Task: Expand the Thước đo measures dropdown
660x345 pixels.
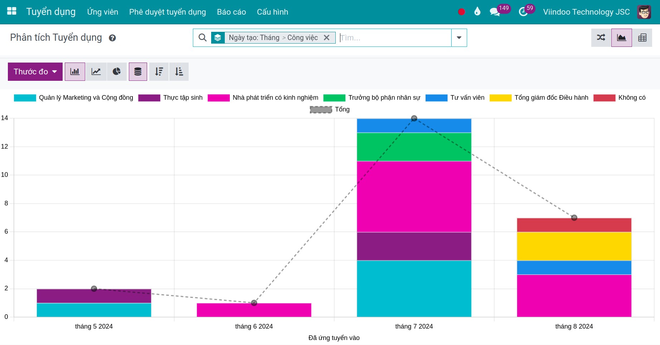Action: pyautogui.click(x=35, y=72)
